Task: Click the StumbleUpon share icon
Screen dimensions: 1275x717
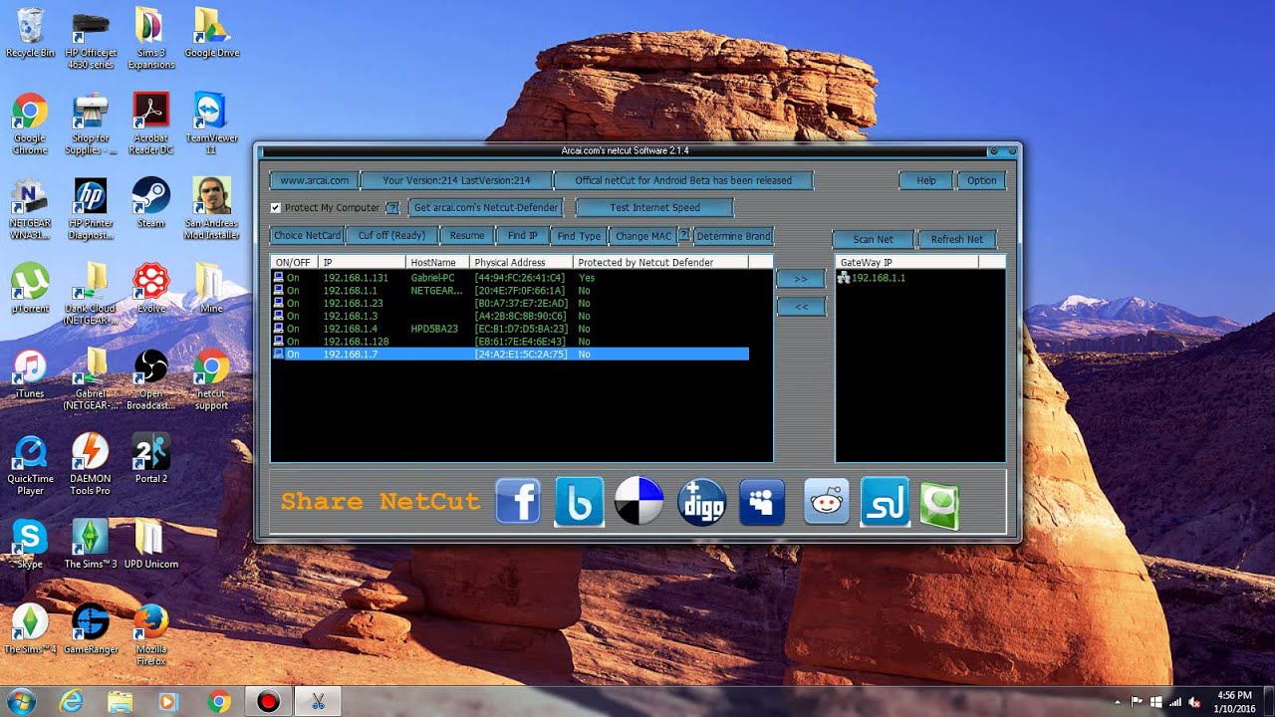Action: 885,501
